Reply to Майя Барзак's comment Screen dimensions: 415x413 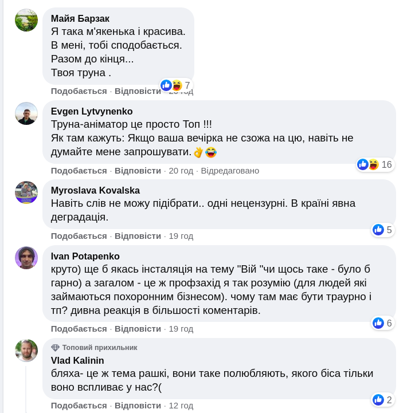point(138,91)
